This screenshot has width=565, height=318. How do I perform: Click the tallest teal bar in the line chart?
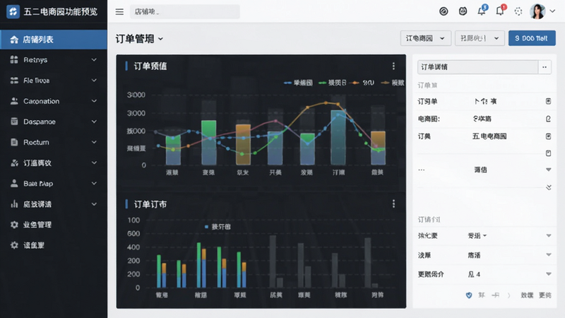[338, 137]
